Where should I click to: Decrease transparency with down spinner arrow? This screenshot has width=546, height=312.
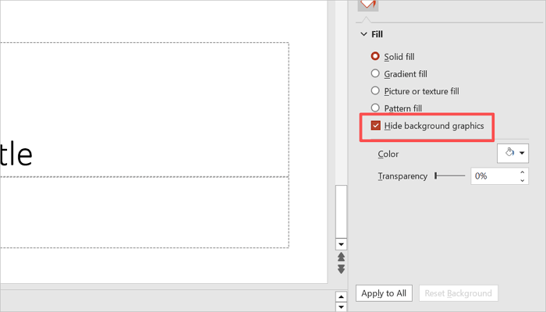(x=523, y=180)
